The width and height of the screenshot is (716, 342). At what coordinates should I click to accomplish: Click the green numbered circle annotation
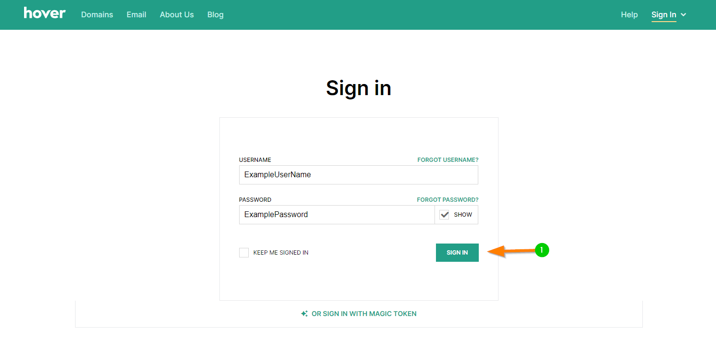542,250
